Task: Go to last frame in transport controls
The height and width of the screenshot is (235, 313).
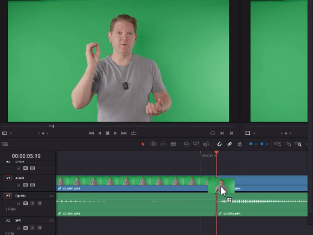Action: [124, 133]
